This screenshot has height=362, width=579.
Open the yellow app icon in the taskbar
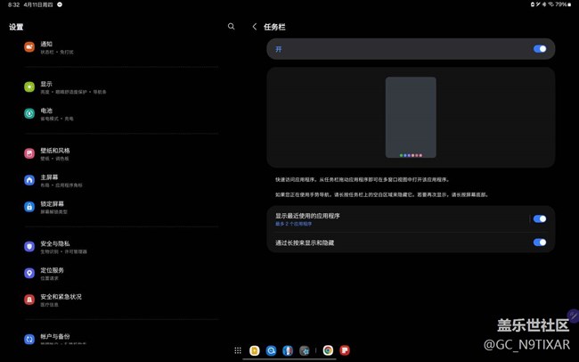point(255,350)
